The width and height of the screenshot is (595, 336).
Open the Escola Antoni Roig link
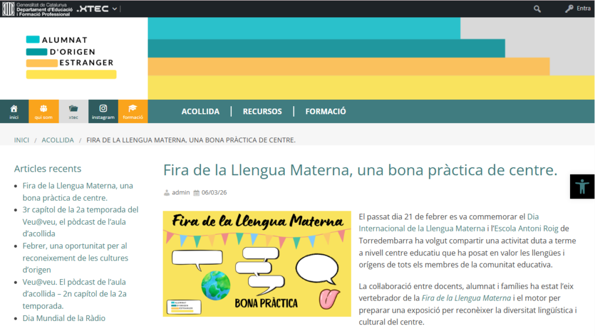[526, 229]
